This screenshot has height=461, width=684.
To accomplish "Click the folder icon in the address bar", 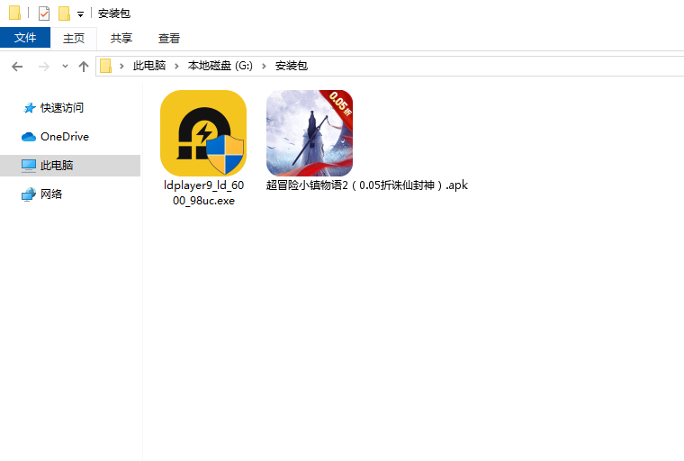I will 106,66.
